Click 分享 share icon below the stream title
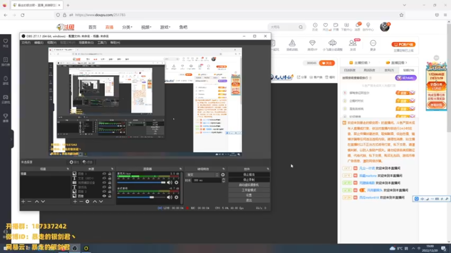 coord(302,77)
